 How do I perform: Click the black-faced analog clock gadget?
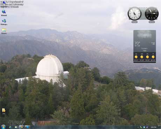coord(152,14)
